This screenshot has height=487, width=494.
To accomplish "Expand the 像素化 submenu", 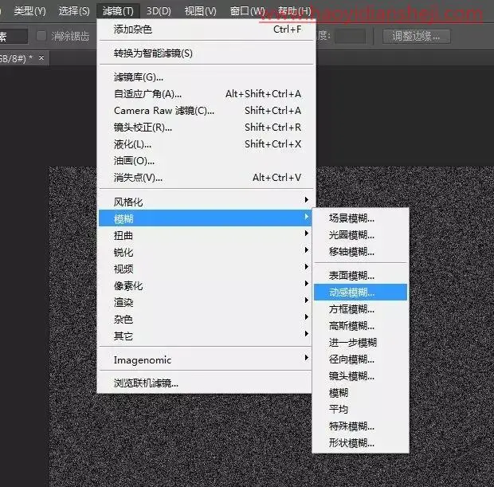I will [x=206, y=285].
